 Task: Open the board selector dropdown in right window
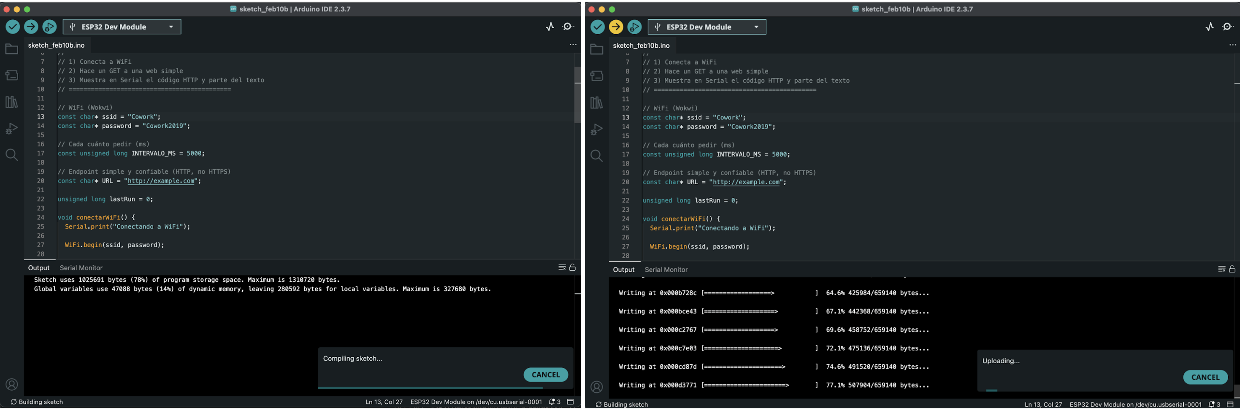[x=707, y=27]
